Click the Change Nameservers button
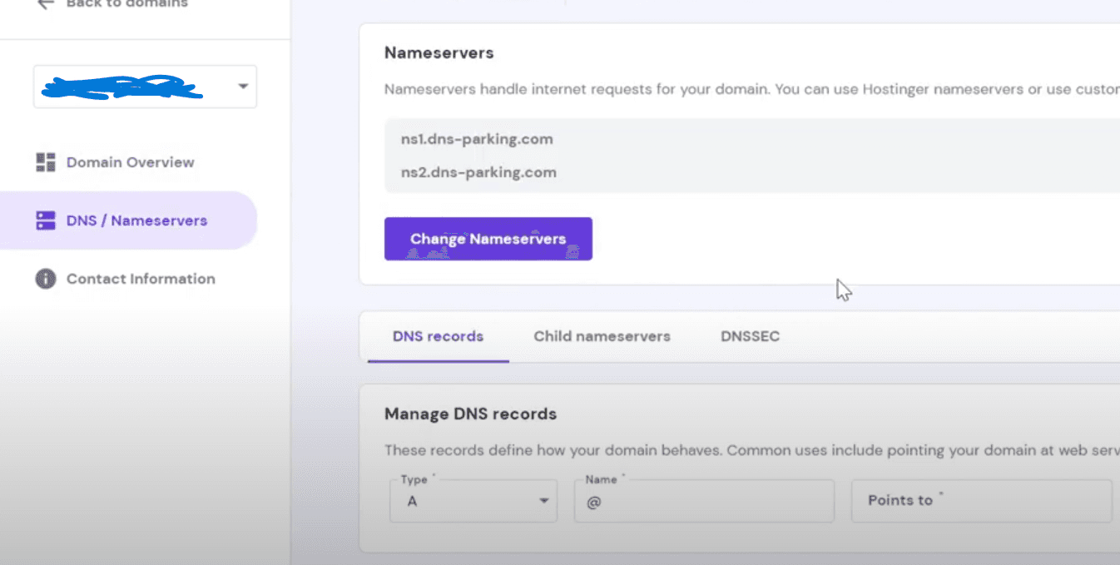The image size is (1120, 565). 488,239
